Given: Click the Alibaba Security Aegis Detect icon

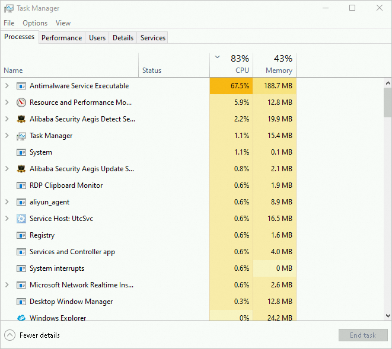Looking at the screenshot, I should (21, 119).
